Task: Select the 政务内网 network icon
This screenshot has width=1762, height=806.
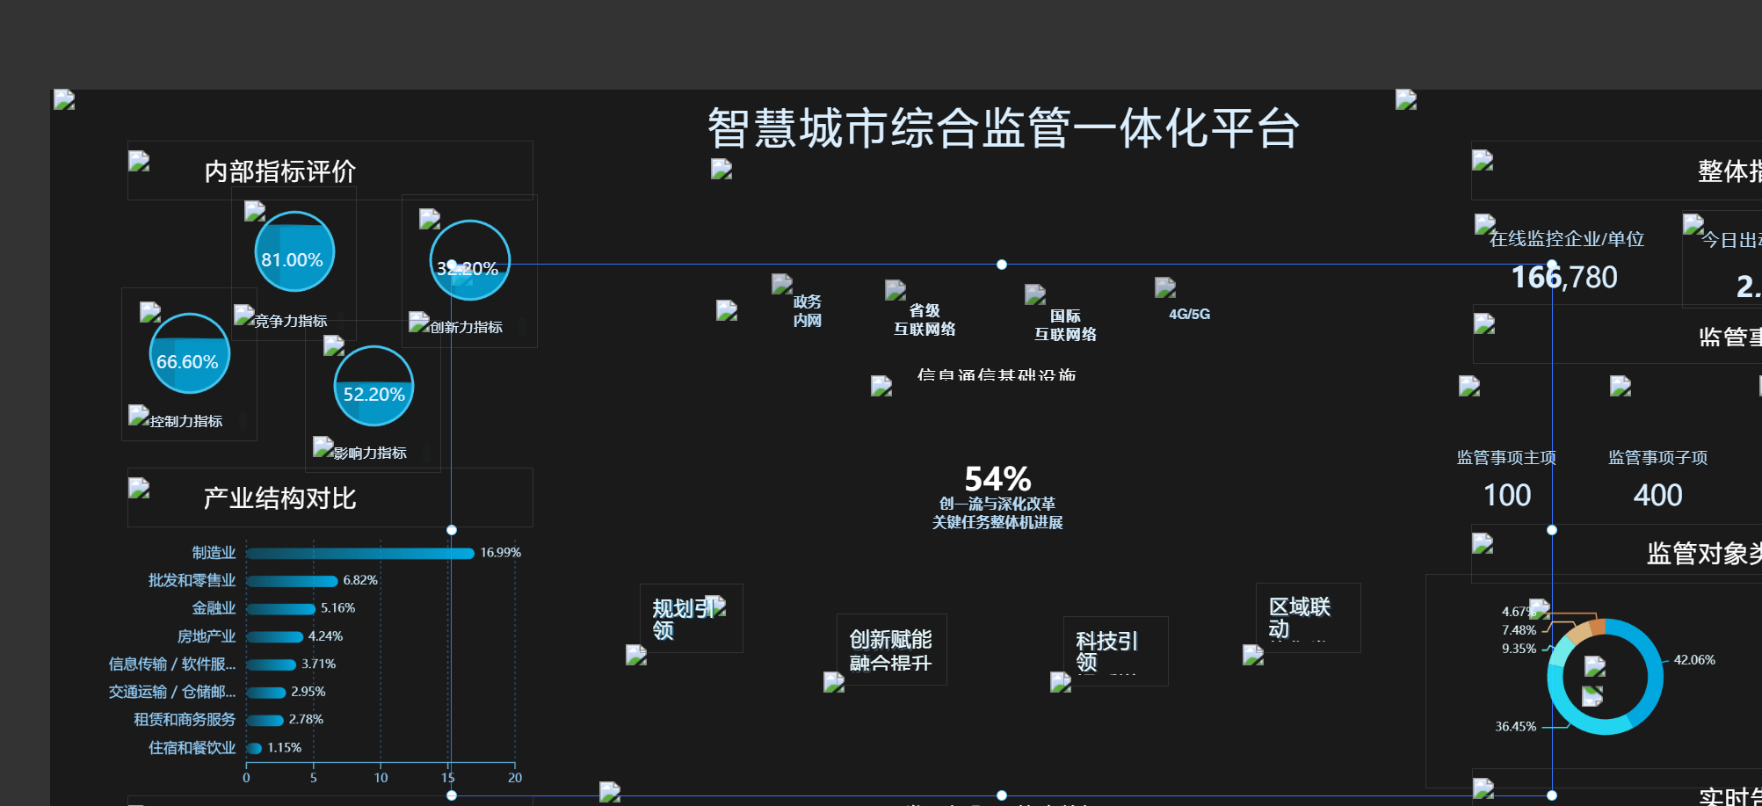Action: click(782, 284)
